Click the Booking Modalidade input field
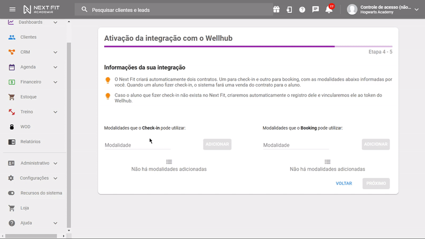The image size is (425, 239). (296, 145)
